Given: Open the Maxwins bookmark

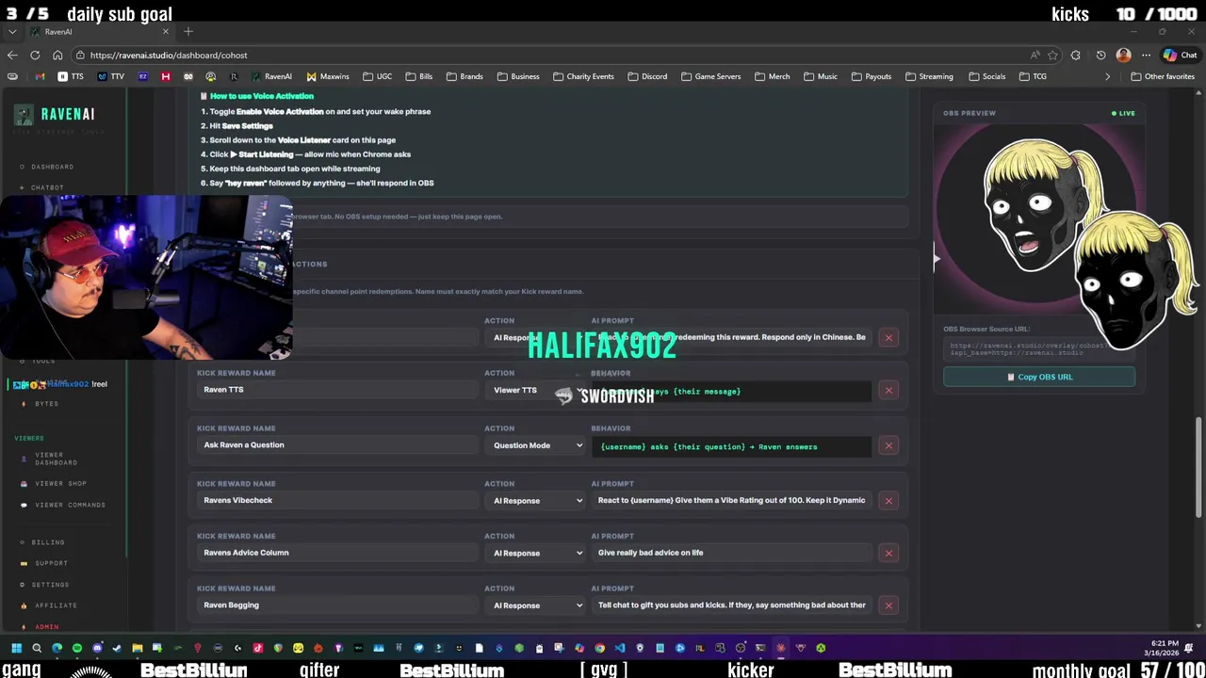Looking at the screenshot, I should click(x=328, y=76).
